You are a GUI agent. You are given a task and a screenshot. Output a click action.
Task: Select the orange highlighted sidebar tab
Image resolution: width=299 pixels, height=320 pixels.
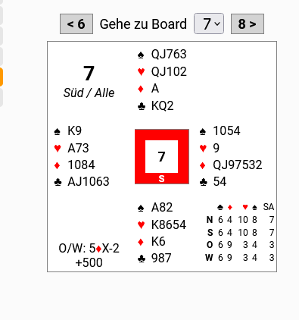[x=2, y=77]
